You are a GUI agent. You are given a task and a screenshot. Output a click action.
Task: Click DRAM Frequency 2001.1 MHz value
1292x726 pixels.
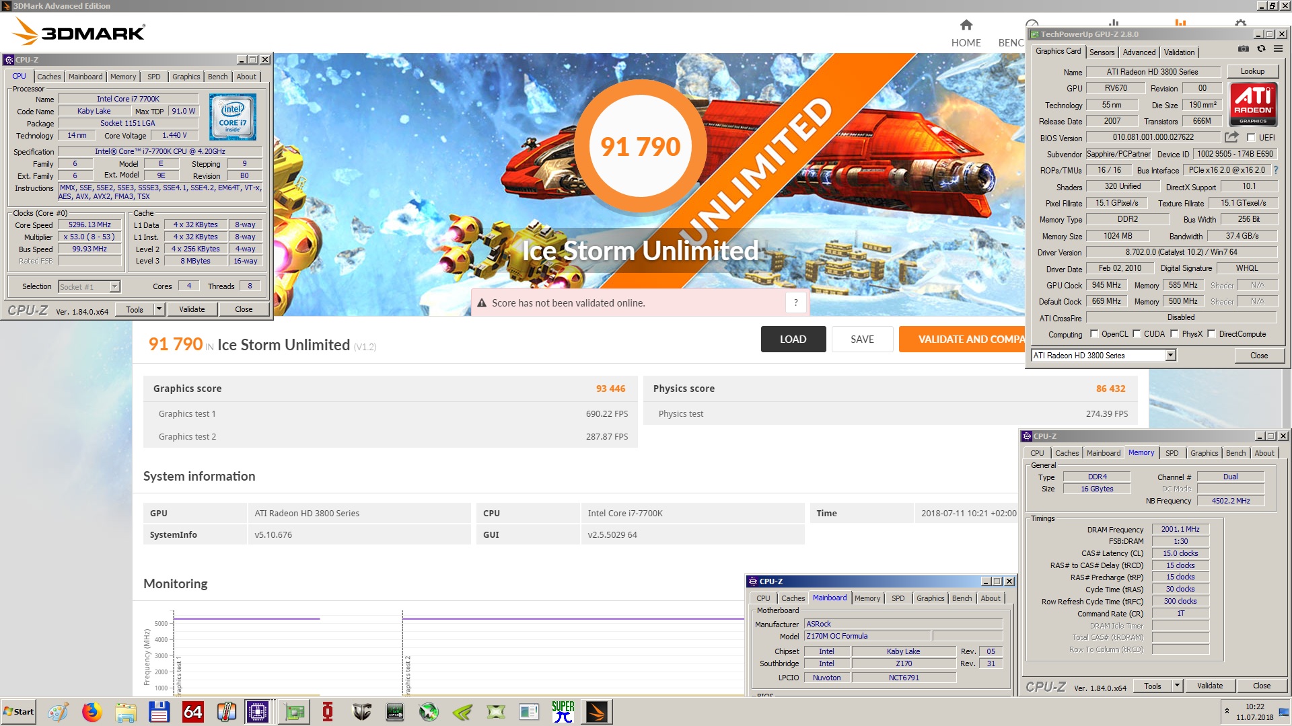click(1180, 530)
